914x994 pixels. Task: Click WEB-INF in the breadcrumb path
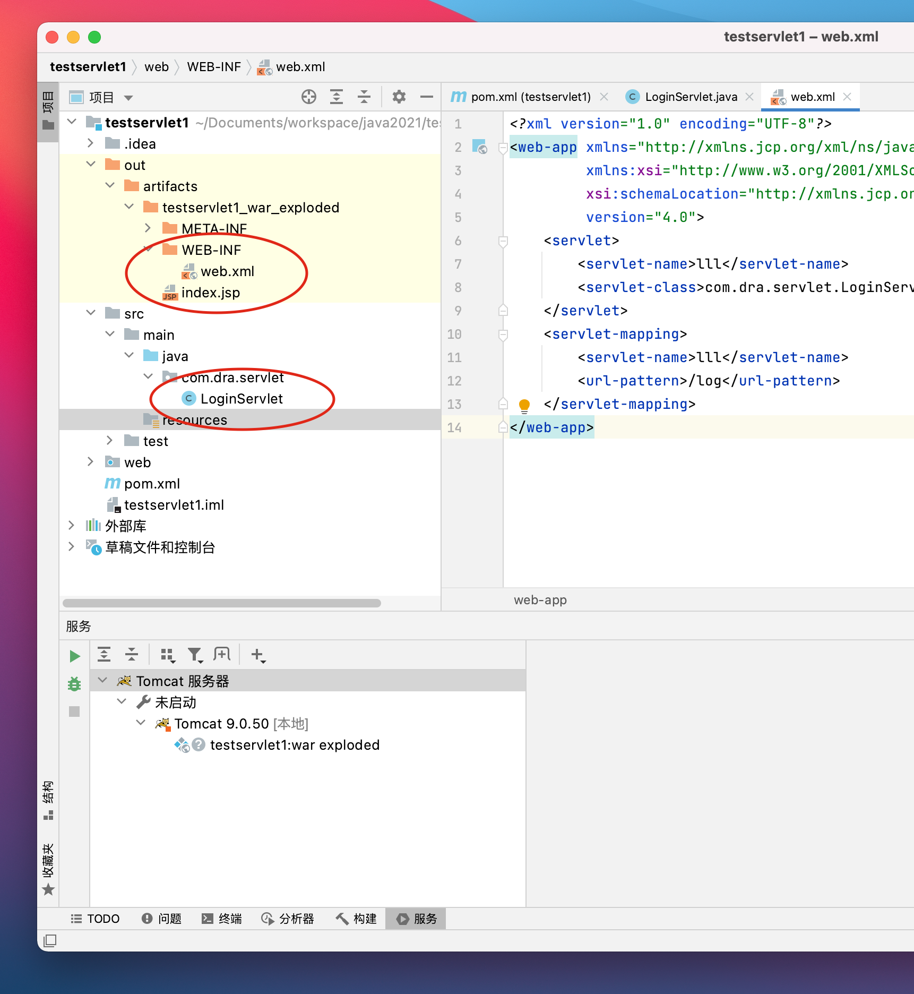tap(214, 67)
